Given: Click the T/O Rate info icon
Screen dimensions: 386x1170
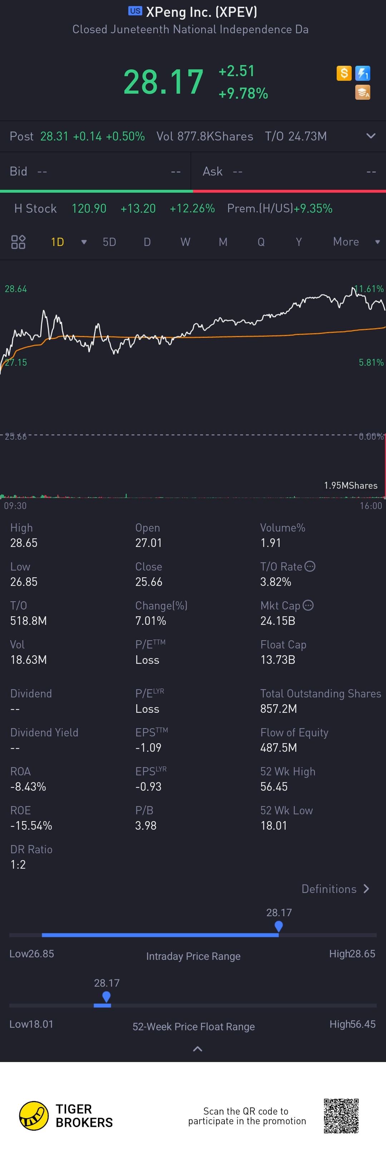Looking at the screenshot, I should (310, 566).
